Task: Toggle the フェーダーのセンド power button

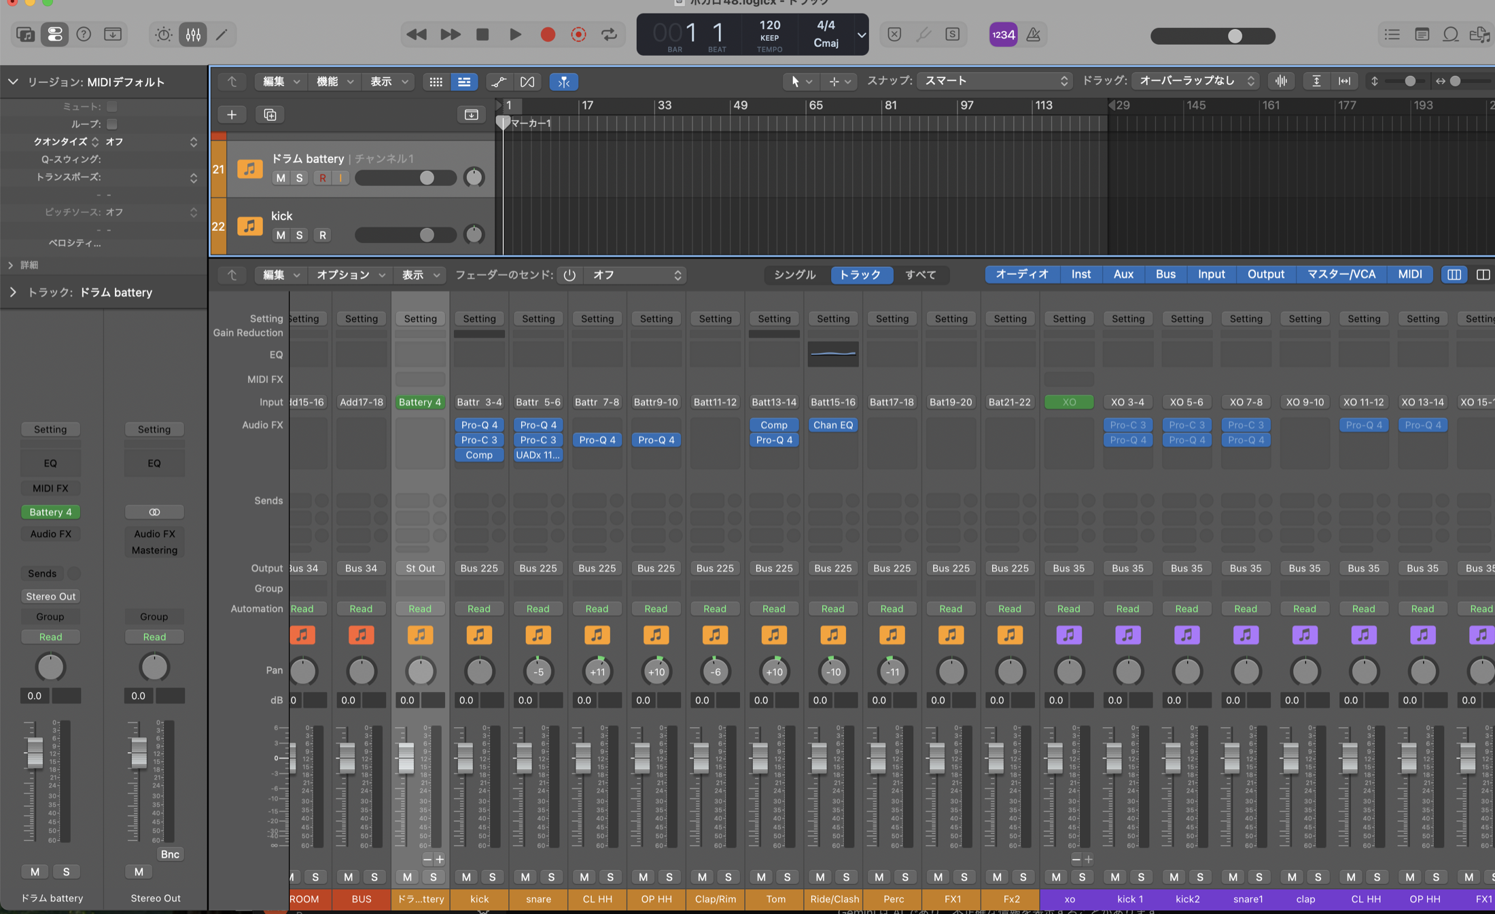Action: click(x=569, y=275)
